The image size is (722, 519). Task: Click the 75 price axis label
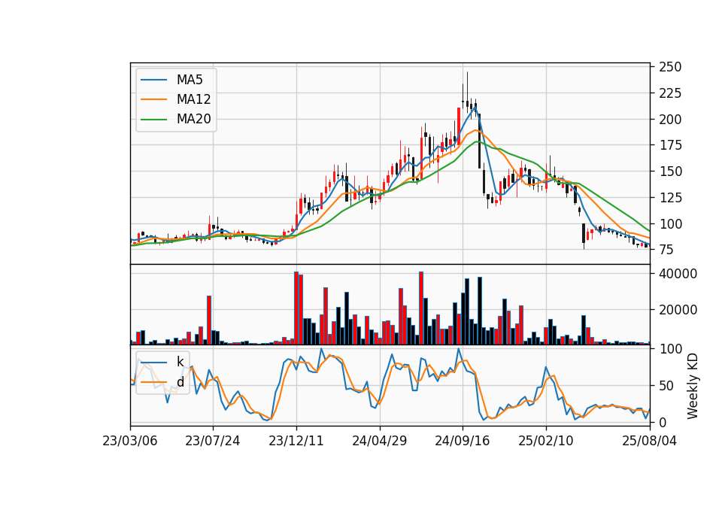pos(666,250)
